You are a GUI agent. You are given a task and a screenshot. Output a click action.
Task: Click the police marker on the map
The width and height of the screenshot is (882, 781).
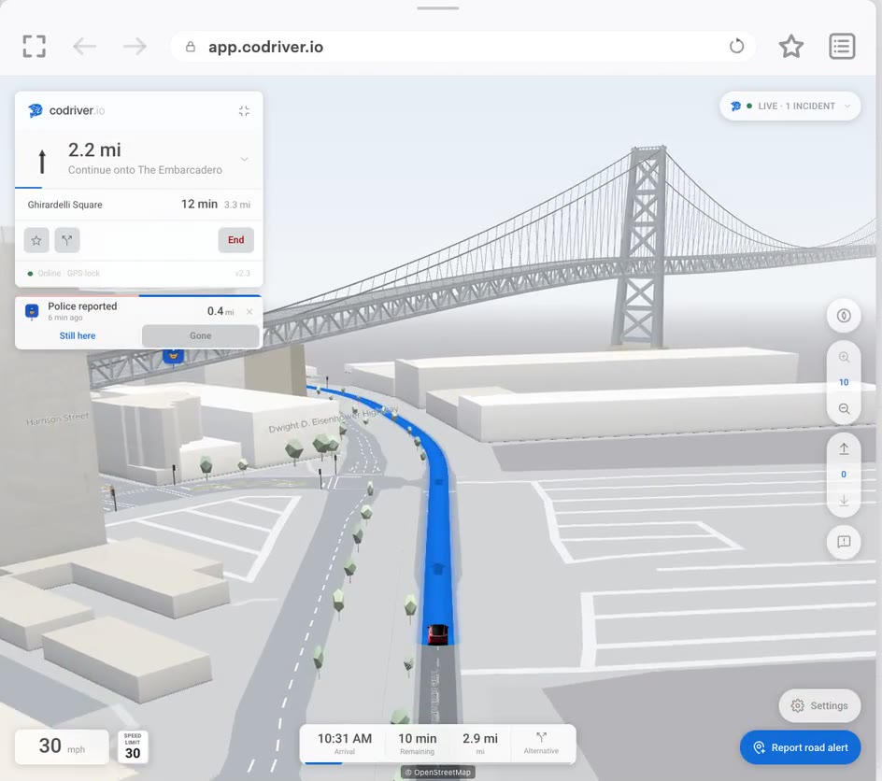click(173, 355)
